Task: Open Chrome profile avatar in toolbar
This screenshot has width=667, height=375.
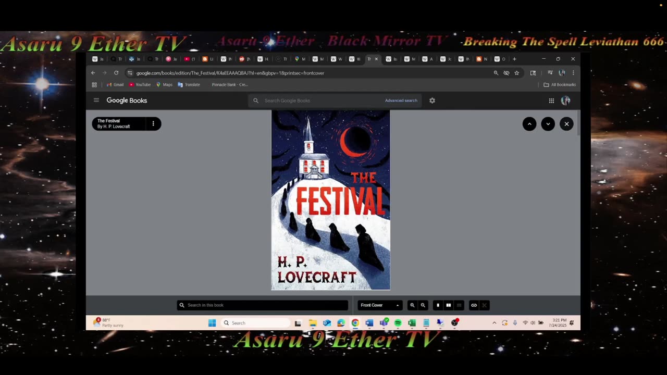Action: (562, 73)
